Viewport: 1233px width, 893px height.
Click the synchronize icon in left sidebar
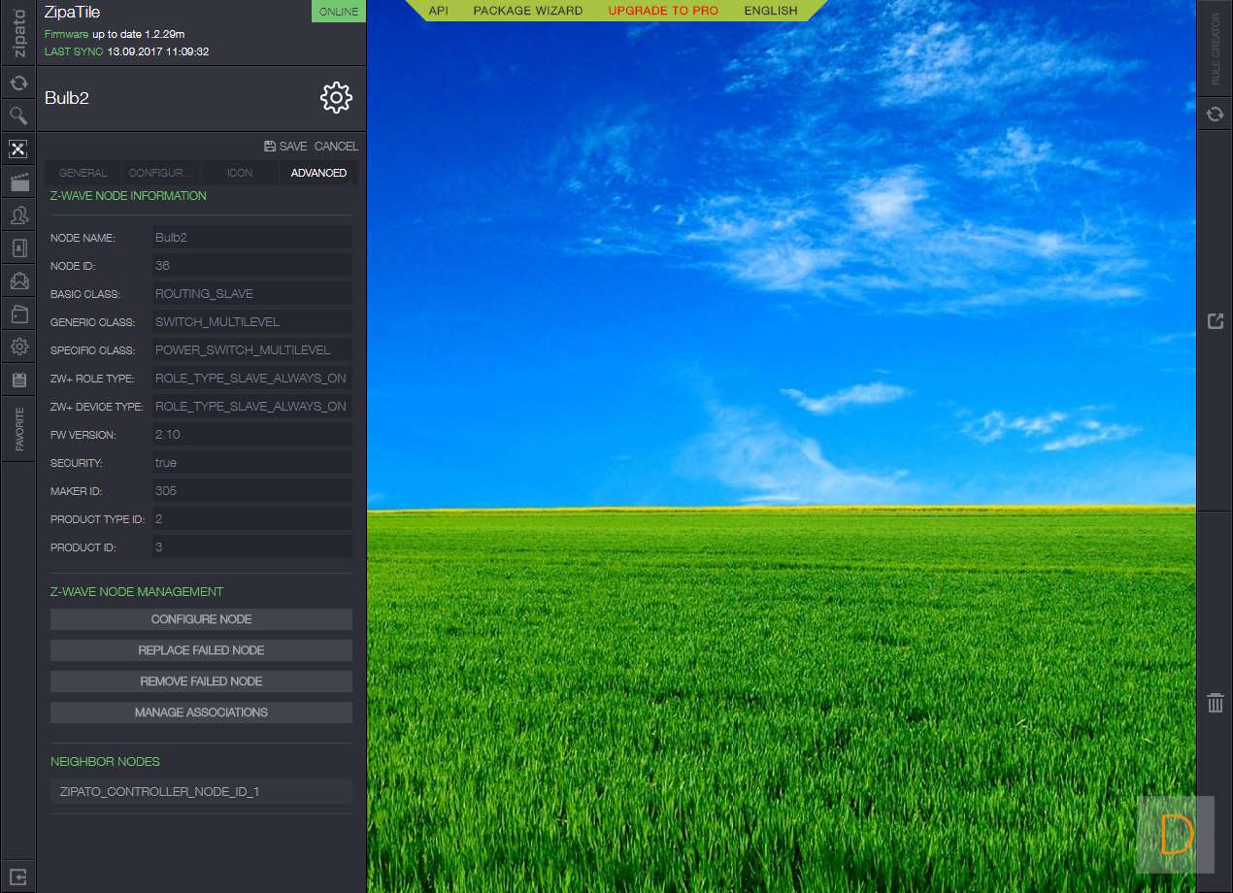pyautogui.click(x=17, y=83)
